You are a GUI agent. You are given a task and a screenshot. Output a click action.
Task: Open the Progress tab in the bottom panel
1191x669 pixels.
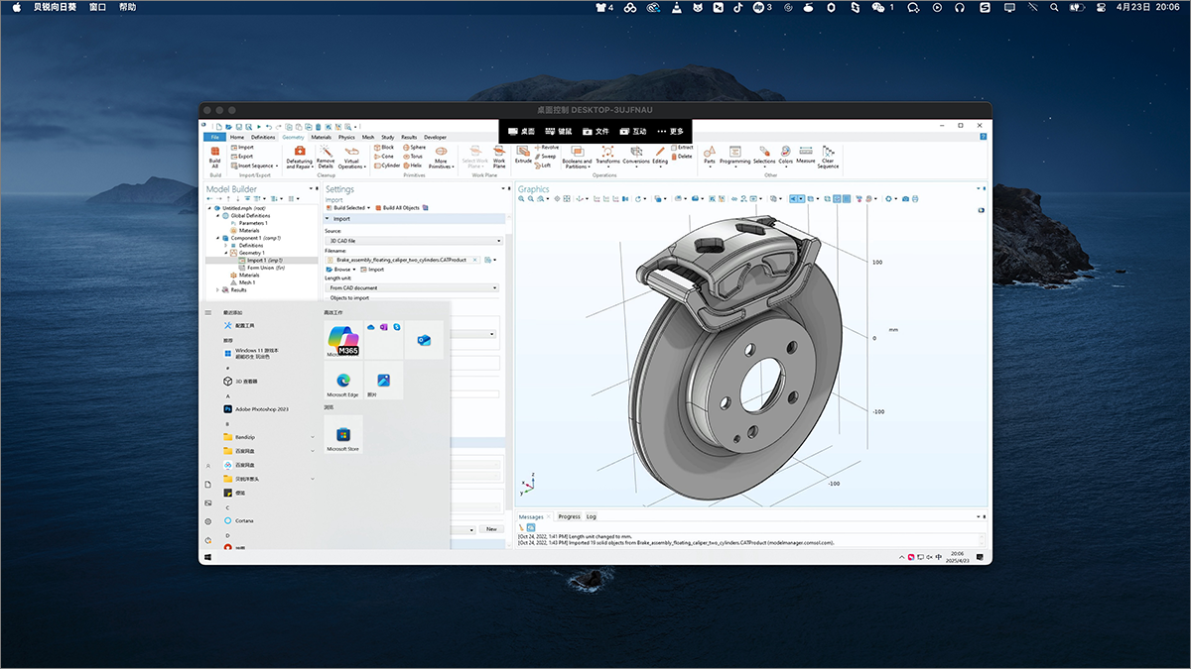click(x=569, y=516)
